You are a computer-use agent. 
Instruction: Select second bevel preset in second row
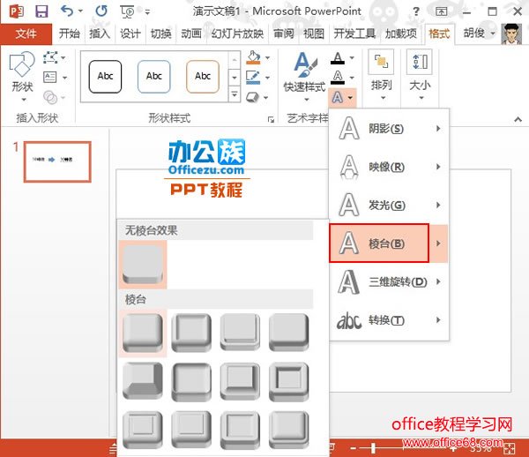(191, 382)
